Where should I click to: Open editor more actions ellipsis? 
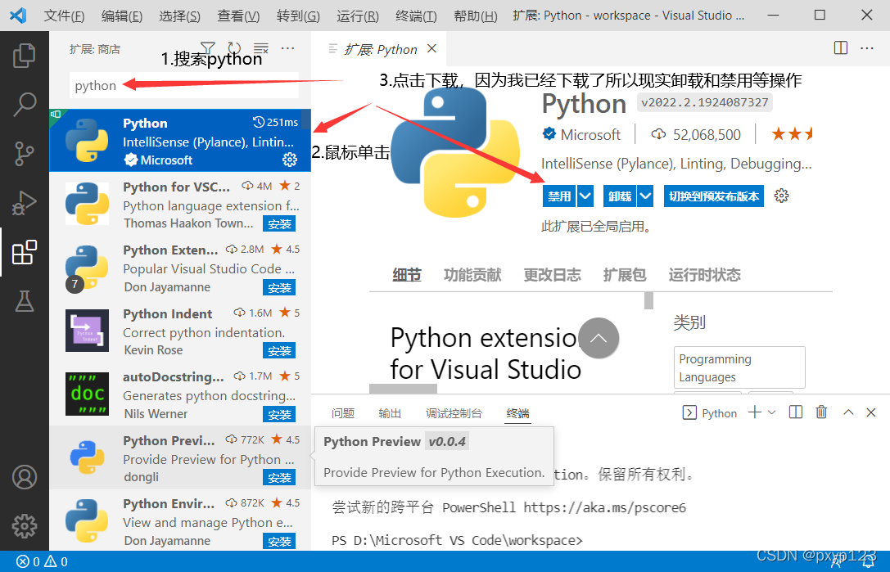[x=867, y=48]
